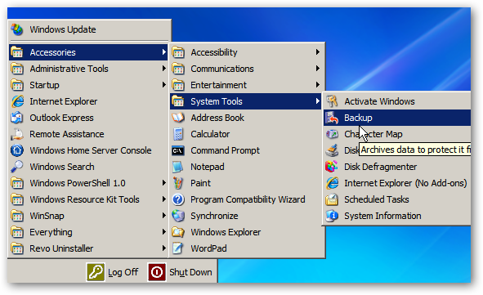Screen dimensions: 483x295
Task: Expand Windows PowerShell 1.0 submenu arrow
Action: pos(164,183)
